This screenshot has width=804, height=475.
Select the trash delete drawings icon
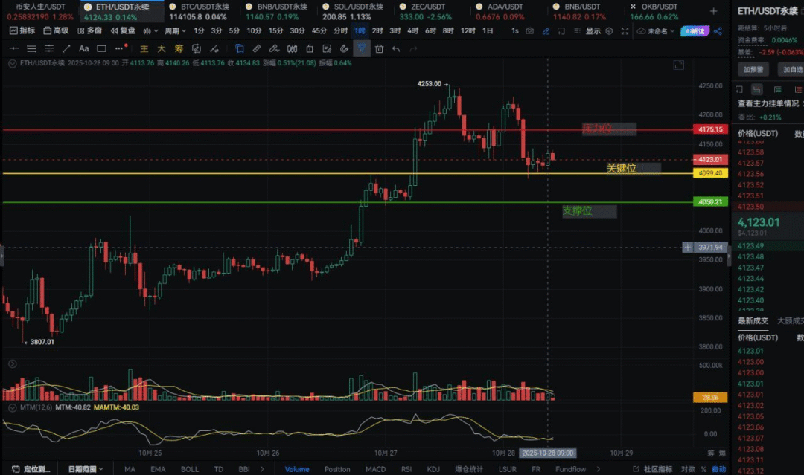(x=379, y=48)
